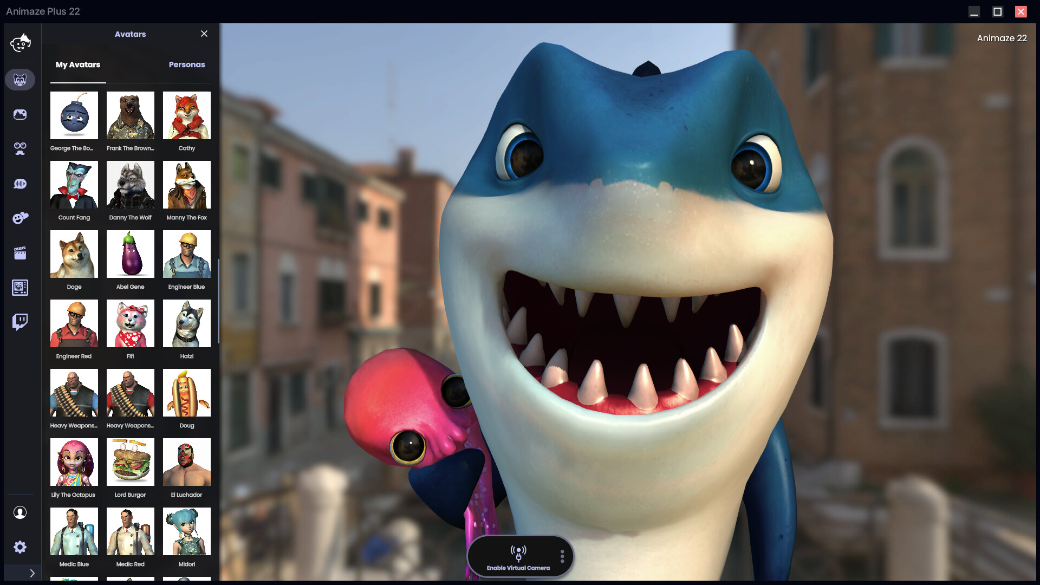Close the Avatars panel

[204, 34]
